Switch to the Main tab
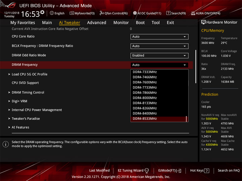This screenshot has height=181, width=242. pyautogui.click(x=47, y=23)
